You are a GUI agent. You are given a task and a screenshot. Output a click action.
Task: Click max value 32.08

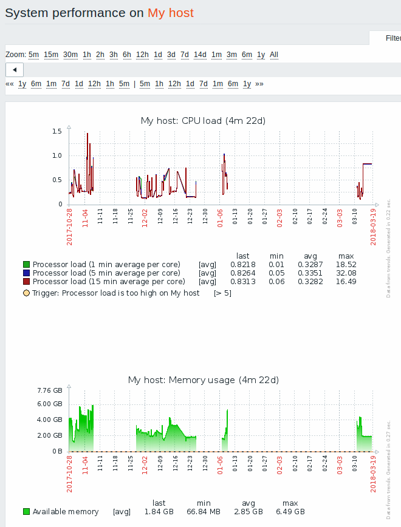[346, 273]
